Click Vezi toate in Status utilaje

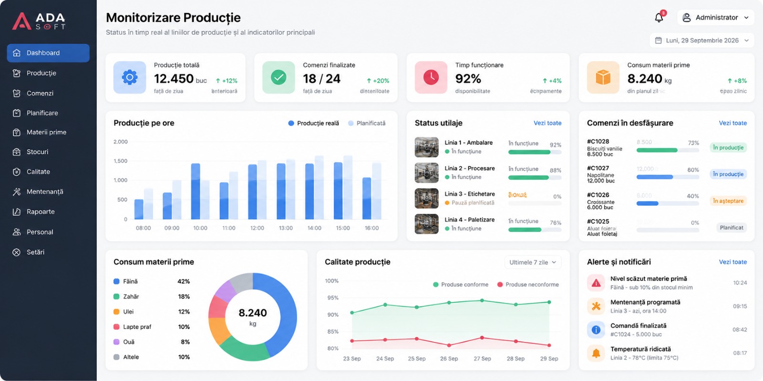point(547,123)
